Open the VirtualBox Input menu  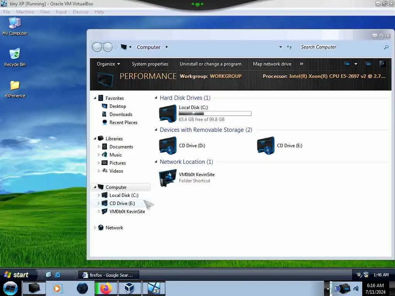pos(61,12)
